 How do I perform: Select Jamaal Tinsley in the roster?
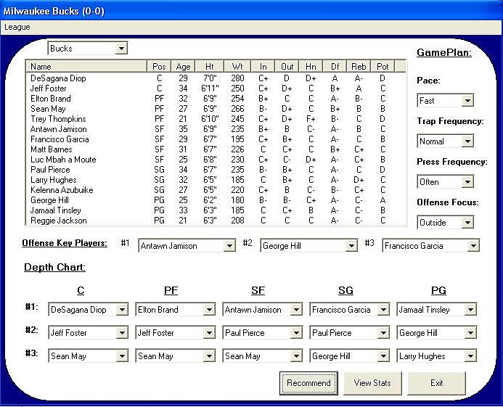(216, 210)
